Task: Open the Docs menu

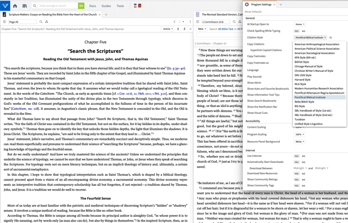Action: (x=93, y=6)
